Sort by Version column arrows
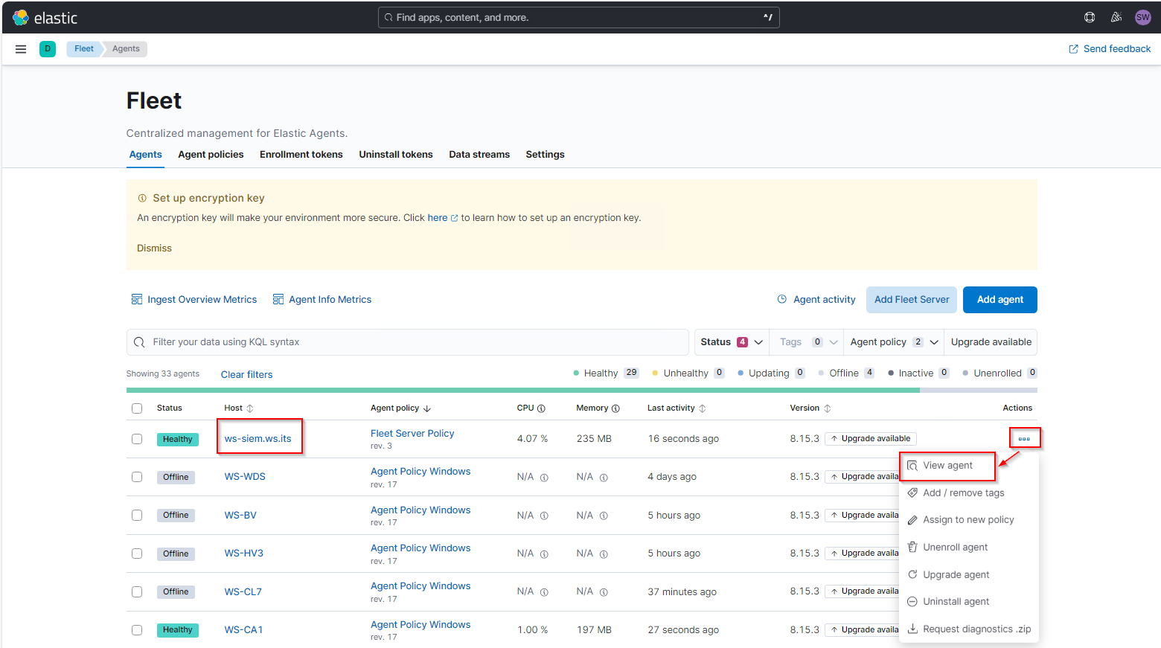The image size is (1161, 648). pyautogui.click(x=828, y=408)
